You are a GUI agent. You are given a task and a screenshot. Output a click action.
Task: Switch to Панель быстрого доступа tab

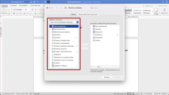88,15
